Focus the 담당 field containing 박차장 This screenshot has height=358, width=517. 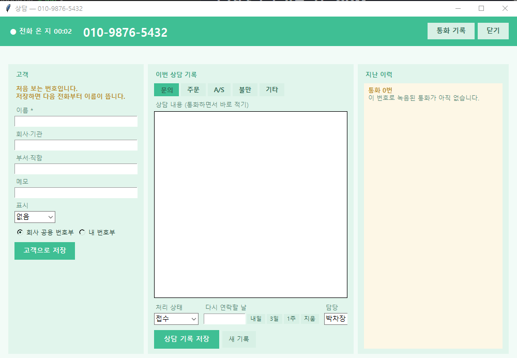tap(336, 319)
